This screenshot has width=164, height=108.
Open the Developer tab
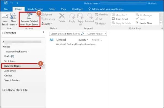click(x=77, y=9)
